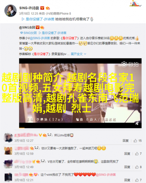Open the first commenter's blurred avatar
The height and width of the screenshot is (183, 146).
point(8,137)
